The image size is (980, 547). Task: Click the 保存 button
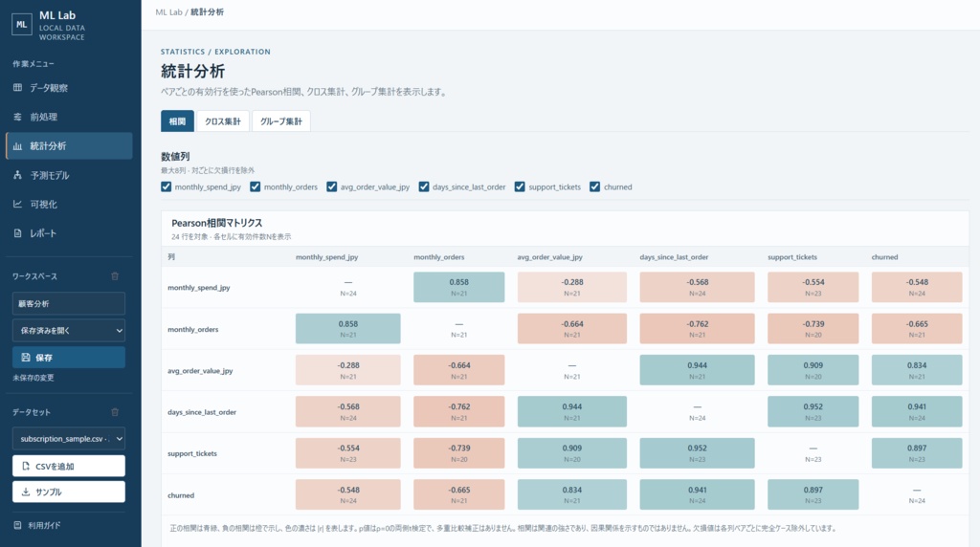click(x=69, y=357)
